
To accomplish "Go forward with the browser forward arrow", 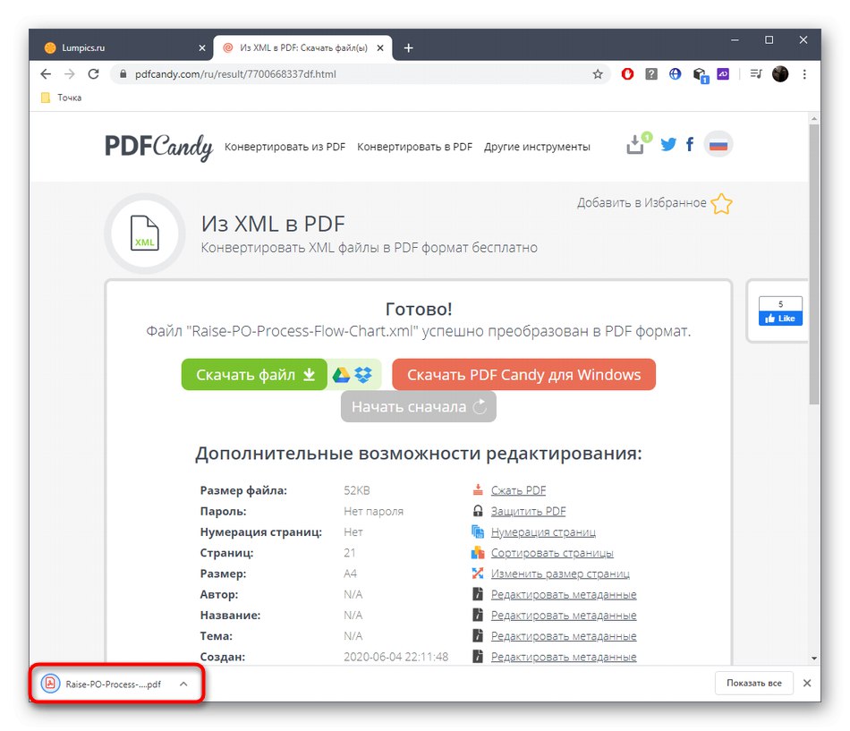I will 70,73.
